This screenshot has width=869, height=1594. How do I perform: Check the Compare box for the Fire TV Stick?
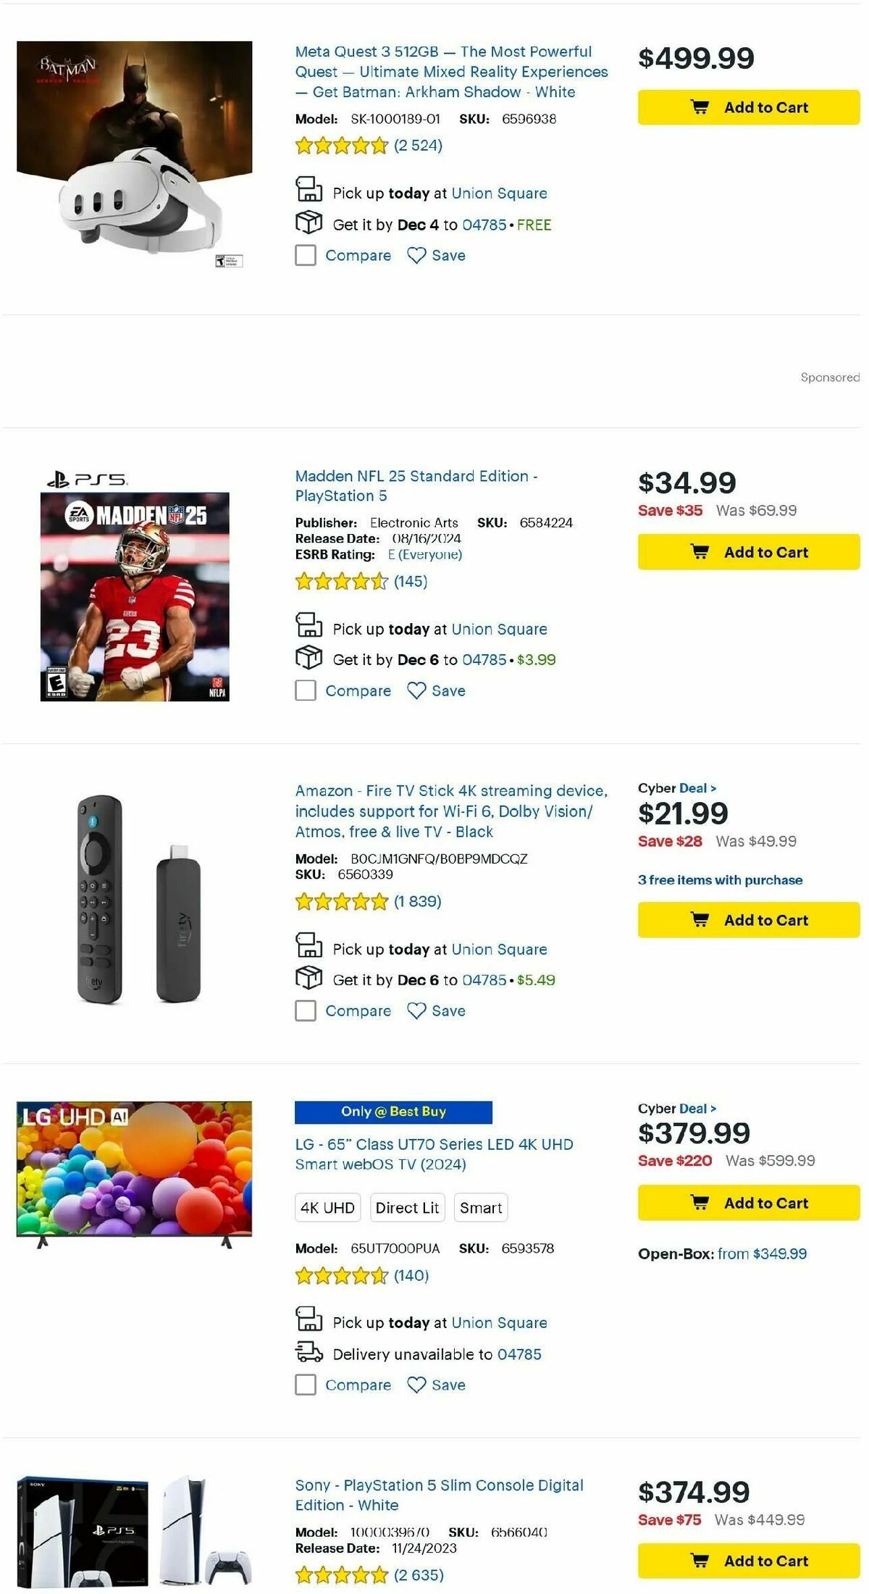pyautogui.click(x=305, y=1010)
